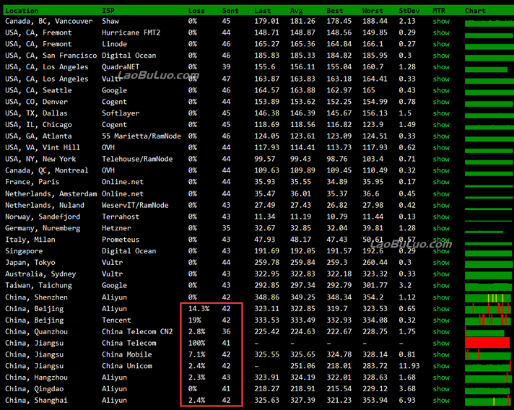Click the Avg column header
The image size is (514, 410).
coord(296,11)
